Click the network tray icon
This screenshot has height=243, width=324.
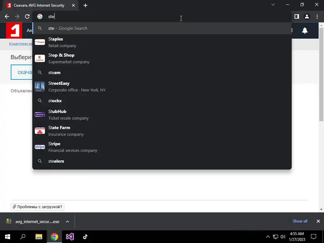coord(276,237)
